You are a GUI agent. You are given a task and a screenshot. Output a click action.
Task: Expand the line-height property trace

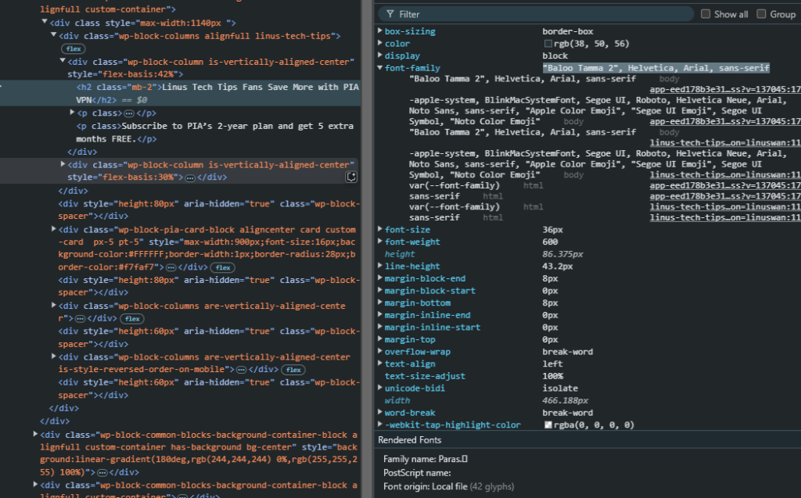(x=380, y=267)
